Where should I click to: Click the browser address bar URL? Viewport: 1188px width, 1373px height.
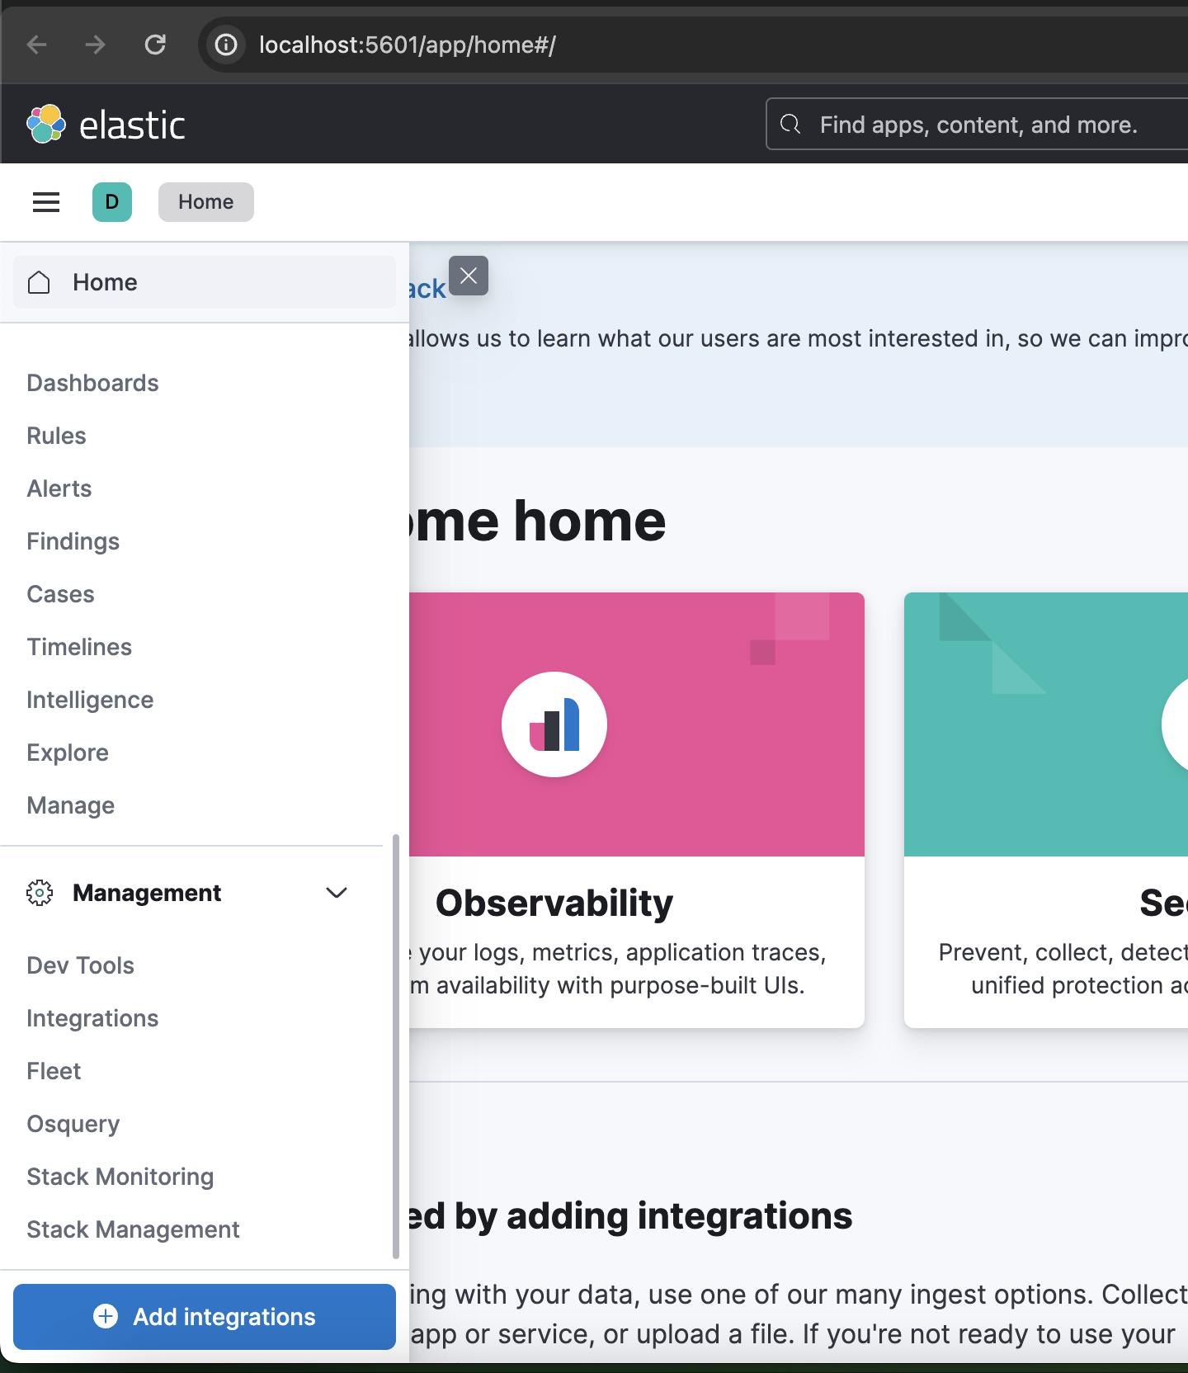click(408, 45)
